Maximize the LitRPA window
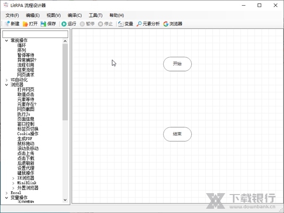Image resolution: width=284 pixels, height=213 pixels. click(259, 5)
